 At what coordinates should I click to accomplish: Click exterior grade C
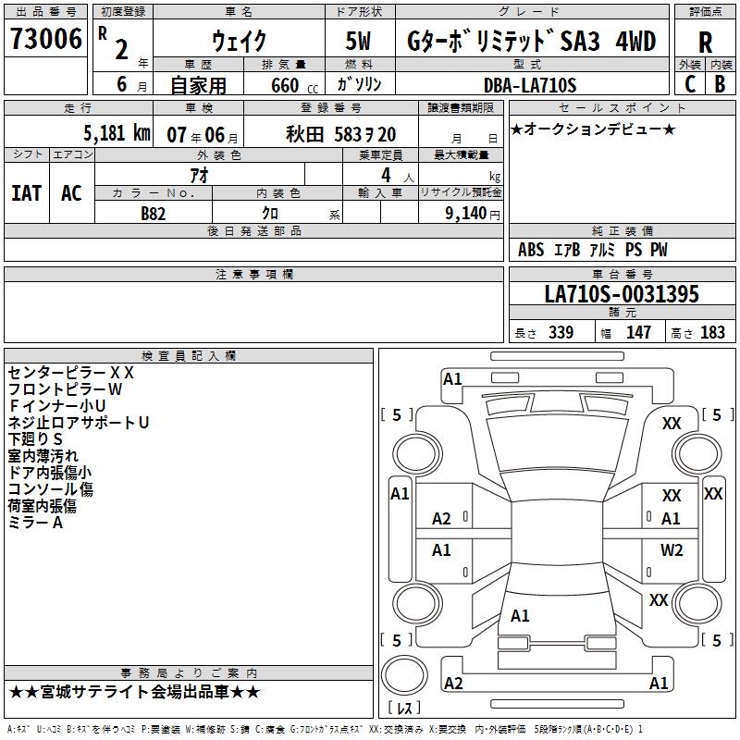click(x=690, y=84)
